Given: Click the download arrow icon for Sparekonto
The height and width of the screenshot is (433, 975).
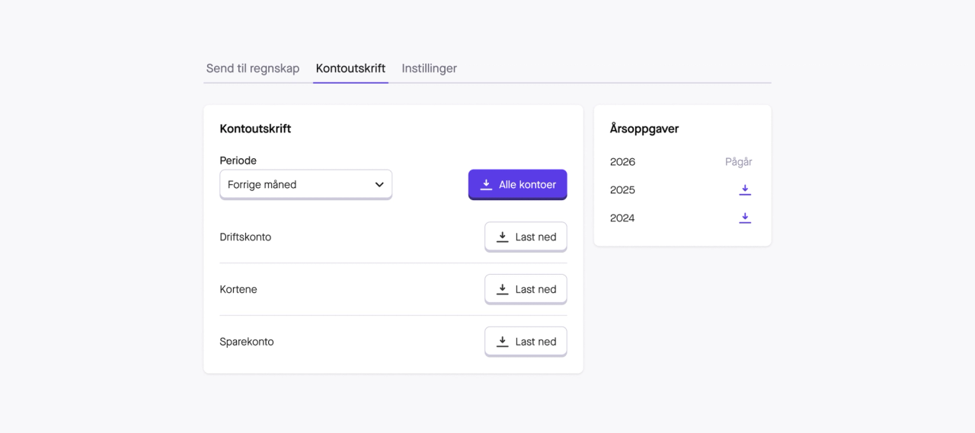Looking at the screenshot, I should coord(502,342).
